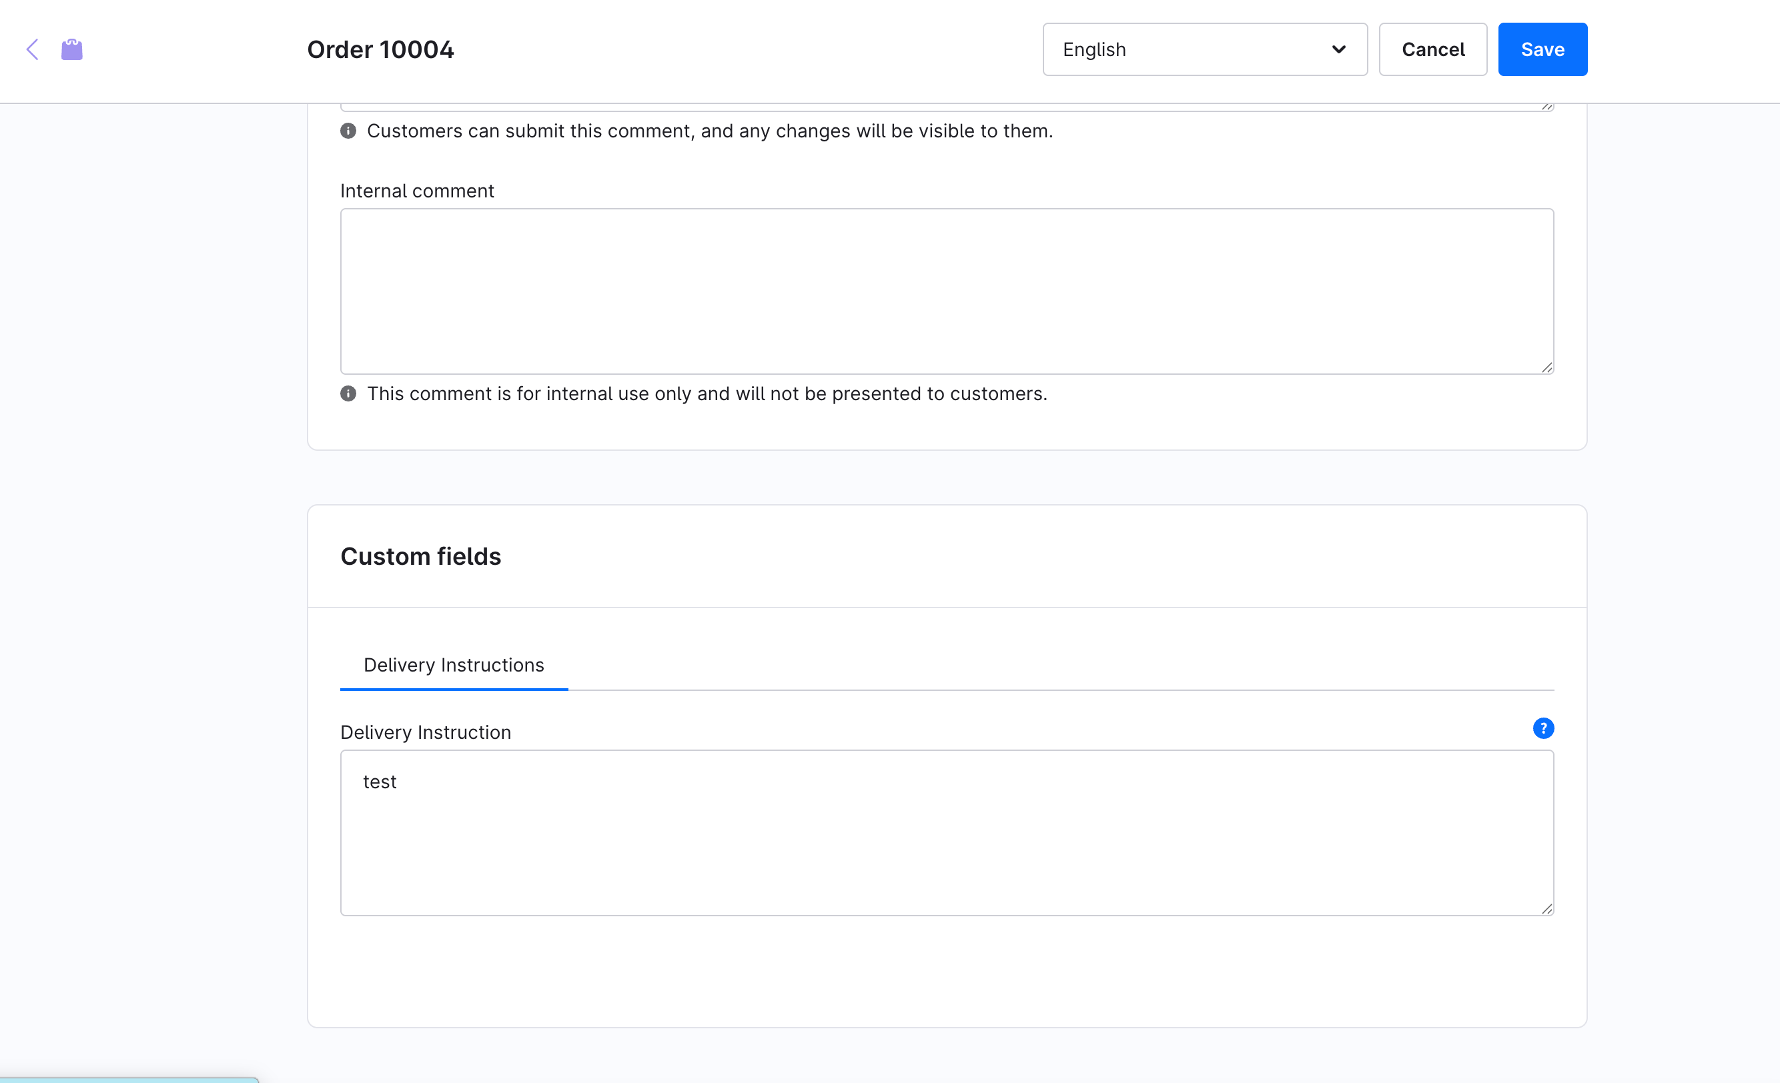Click the back arrow icon
The image size is (1780, 1083).
click(33, 49)
